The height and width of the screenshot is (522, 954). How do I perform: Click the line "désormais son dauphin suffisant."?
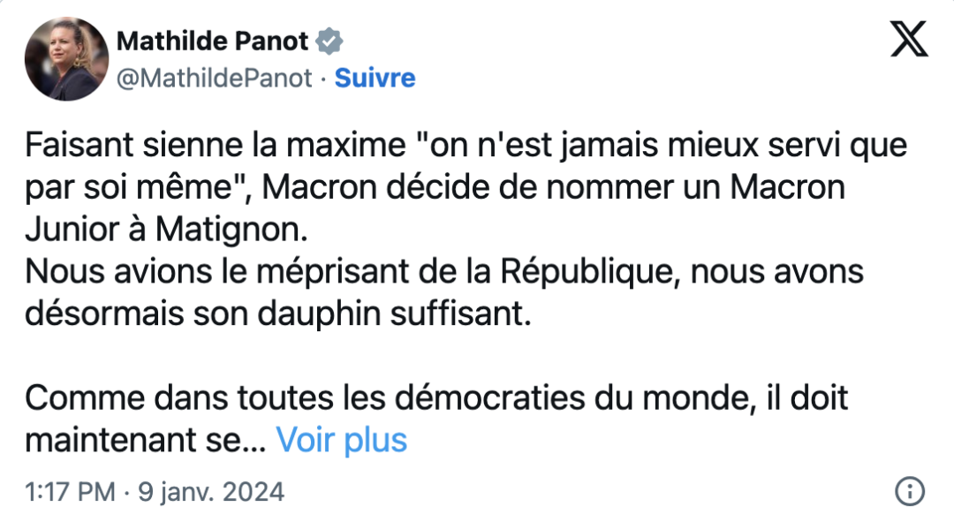(x=279, y=314)
